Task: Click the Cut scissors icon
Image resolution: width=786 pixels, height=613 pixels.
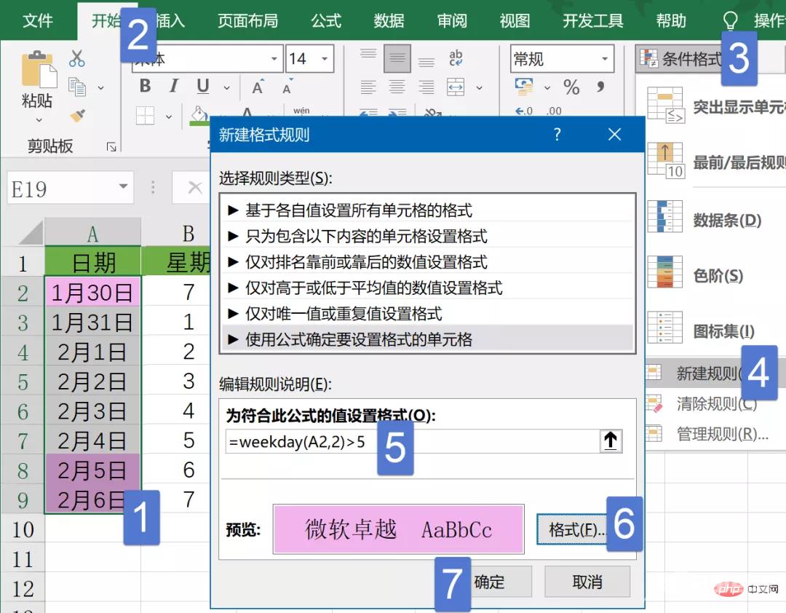Action: point(77,58)
